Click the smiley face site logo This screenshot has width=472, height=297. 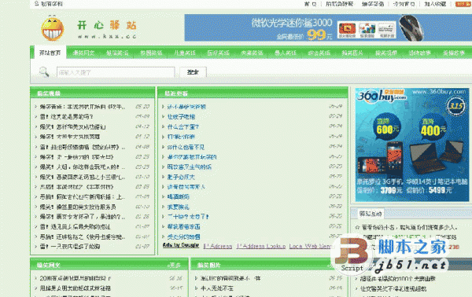point(53,28)
